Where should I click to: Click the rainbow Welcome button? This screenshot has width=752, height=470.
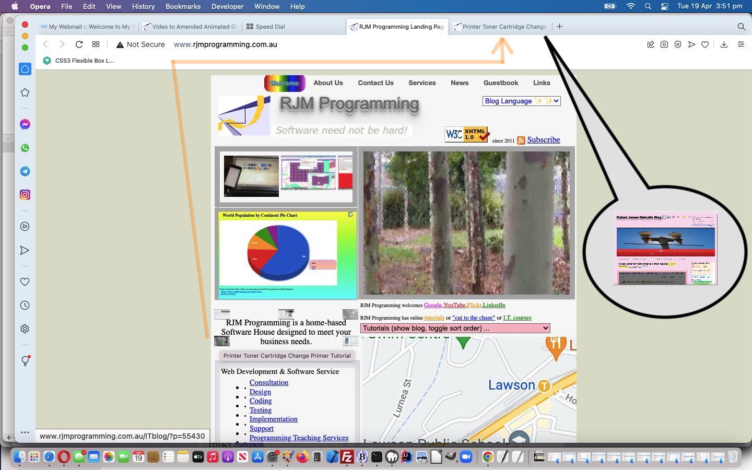click(285, 83)
